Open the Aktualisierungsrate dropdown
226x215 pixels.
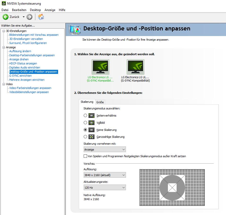(x=105, y=187)
